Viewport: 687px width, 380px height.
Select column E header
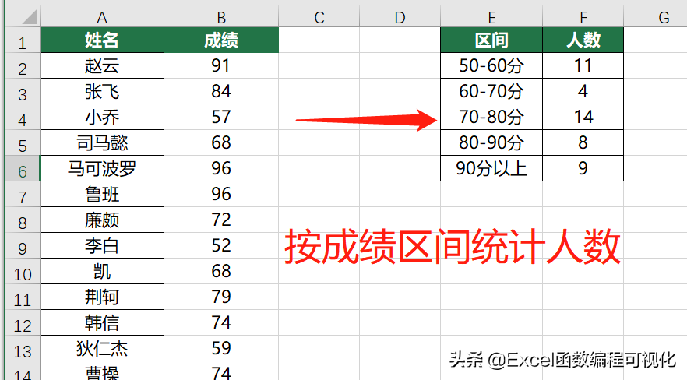click(491, 17)
